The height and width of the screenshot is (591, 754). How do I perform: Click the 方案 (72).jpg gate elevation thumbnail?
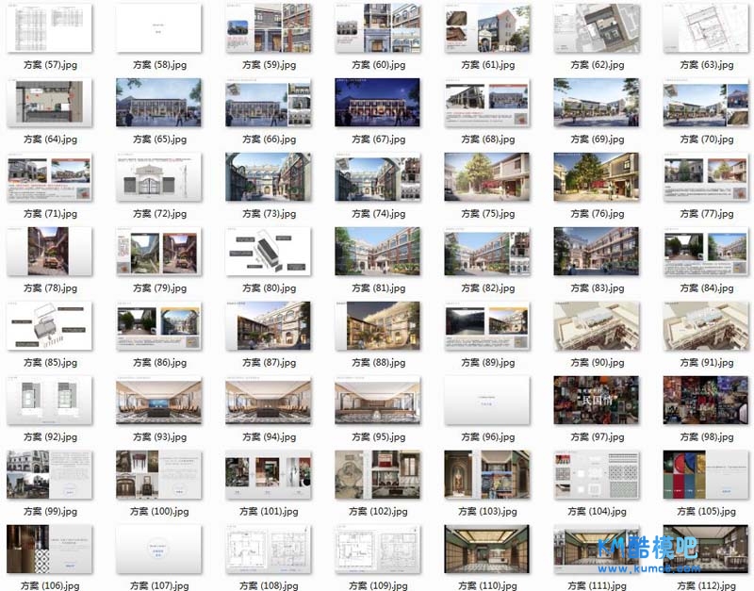(158, 177)
